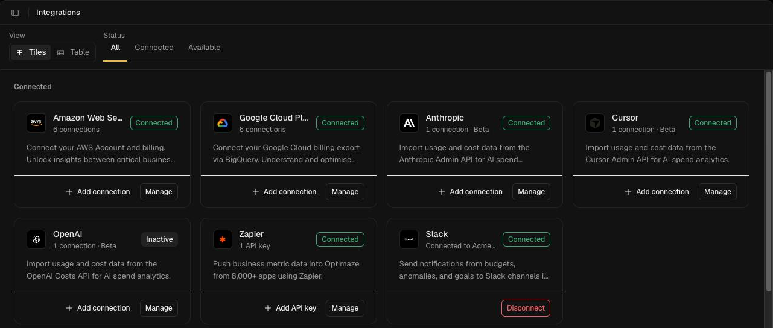
Task: Toggle the sidebar panel icon
Action: (x=15, y=13)
